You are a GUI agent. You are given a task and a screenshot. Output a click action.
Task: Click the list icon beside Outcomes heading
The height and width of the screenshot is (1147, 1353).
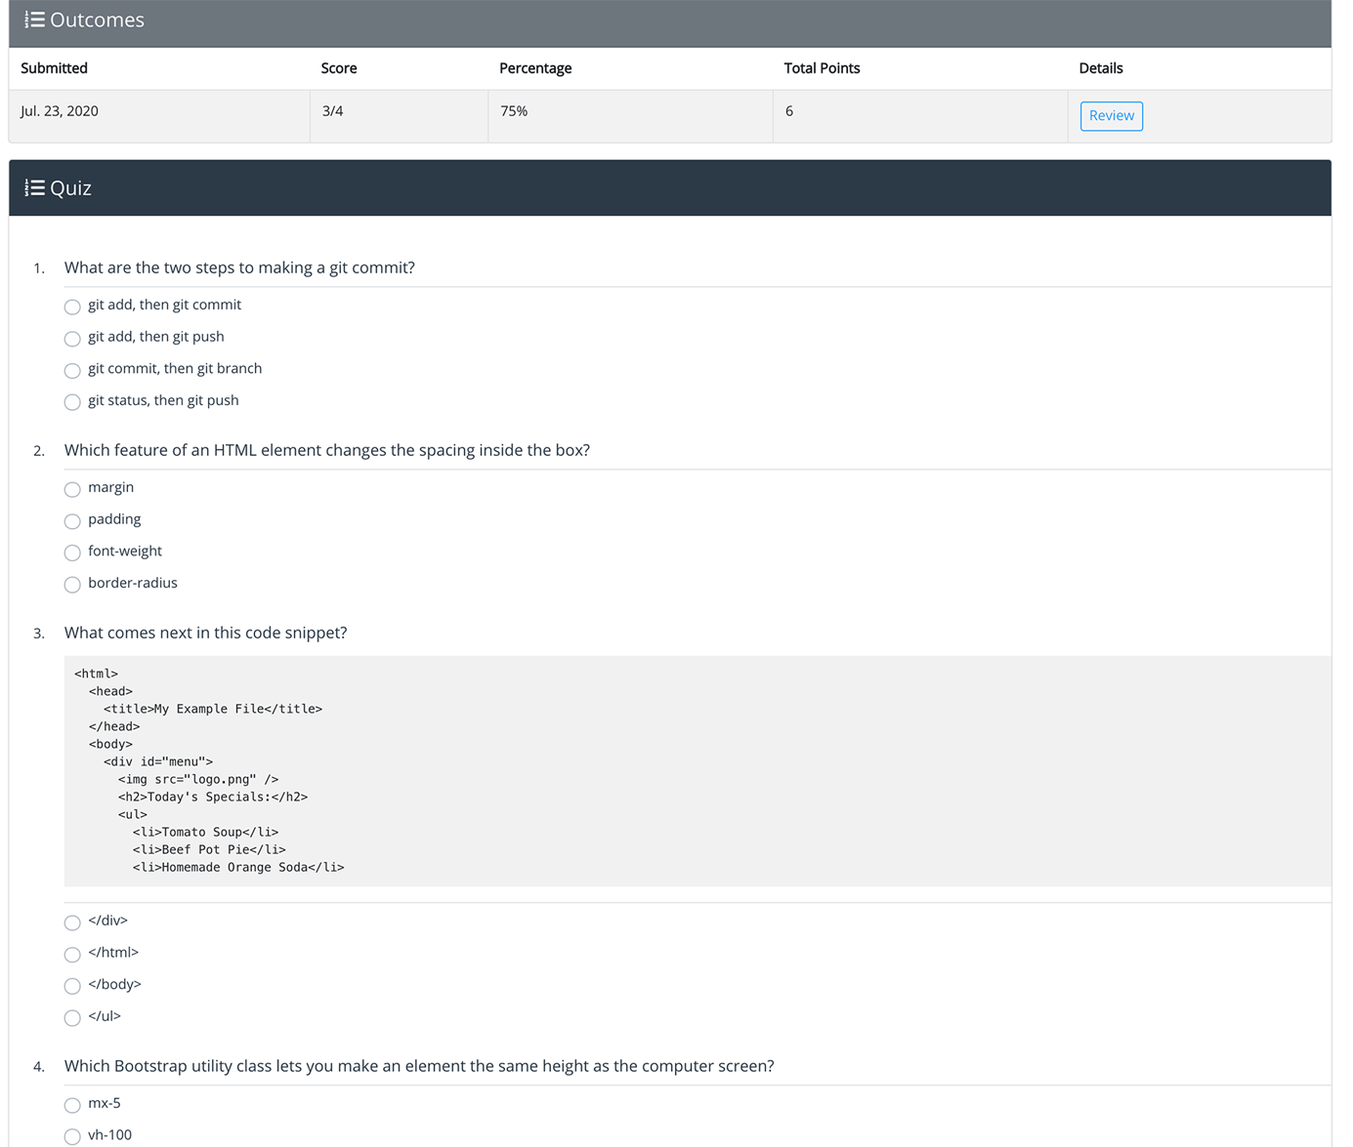click(x=35, y=20)
